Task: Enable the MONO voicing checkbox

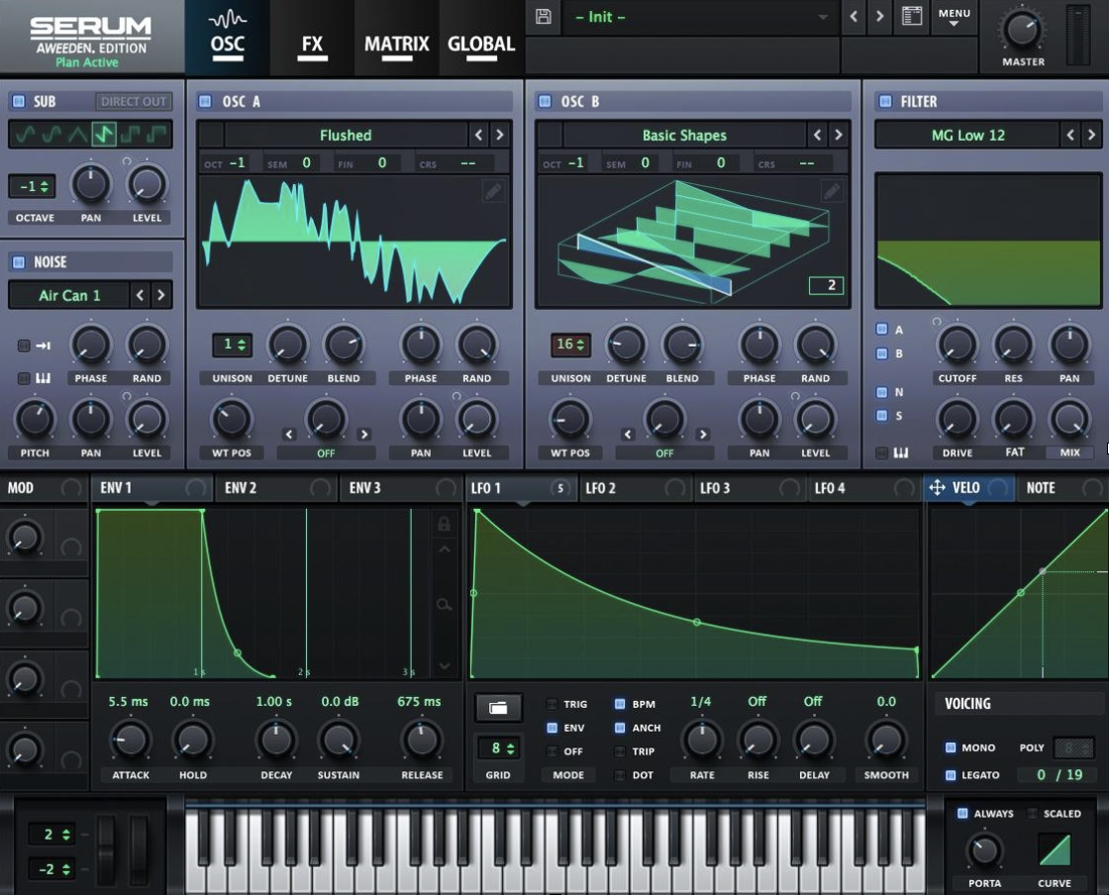Action: (951, 747)
